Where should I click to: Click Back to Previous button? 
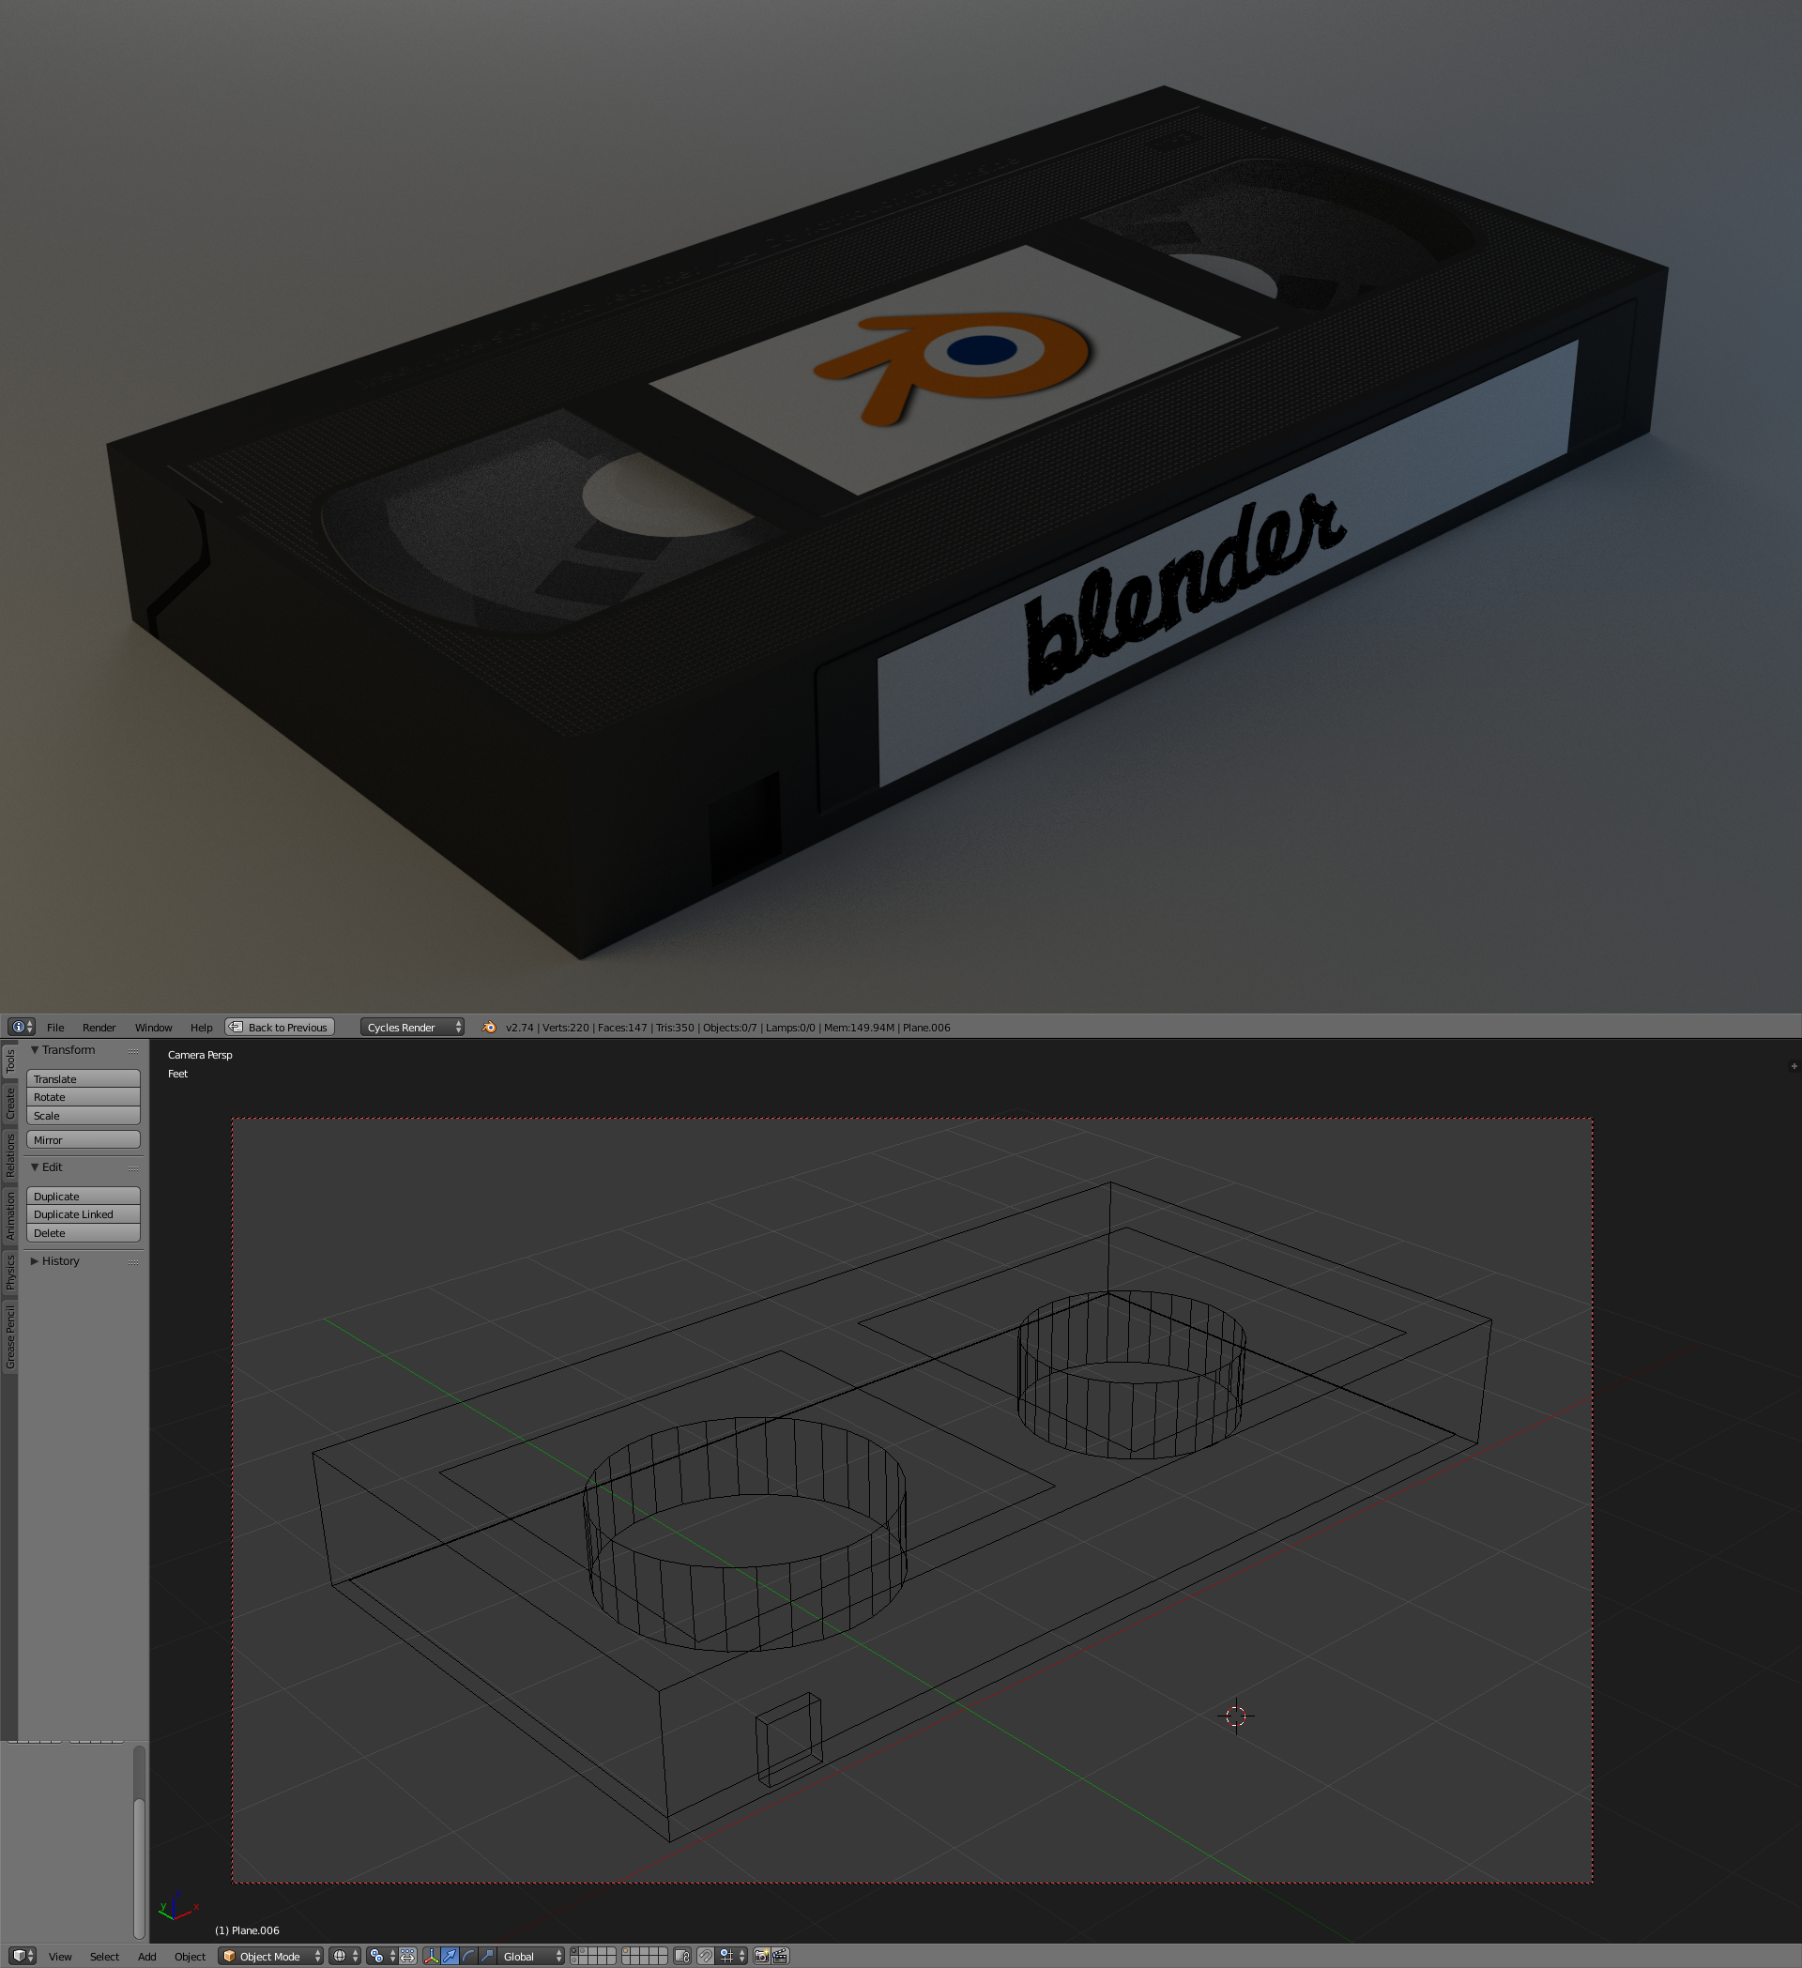tap(281, 1027)
